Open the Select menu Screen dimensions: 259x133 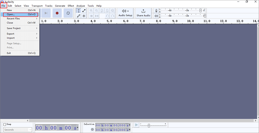(18, 6)
